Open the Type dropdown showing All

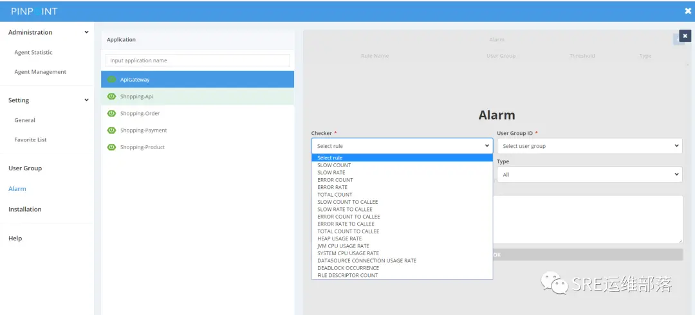click(589, 175)
